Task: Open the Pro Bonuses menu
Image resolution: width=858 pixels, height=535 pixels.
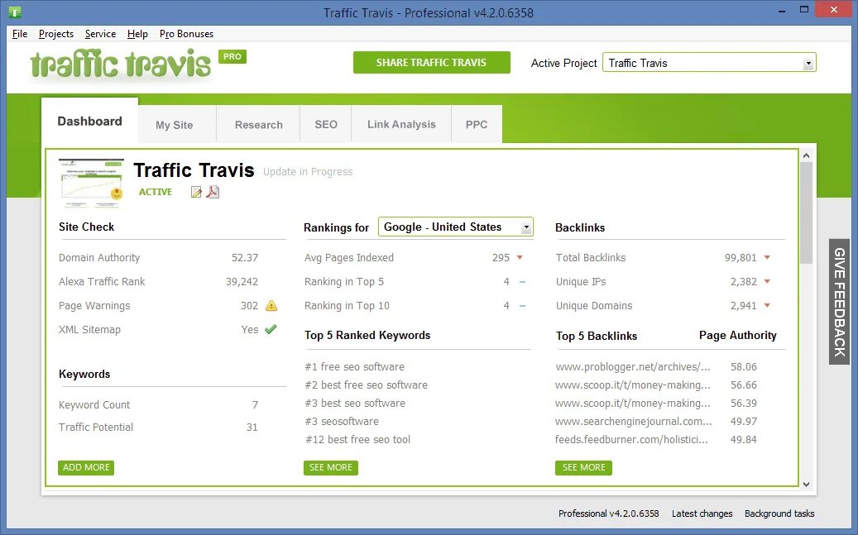Action: (187, 34)
